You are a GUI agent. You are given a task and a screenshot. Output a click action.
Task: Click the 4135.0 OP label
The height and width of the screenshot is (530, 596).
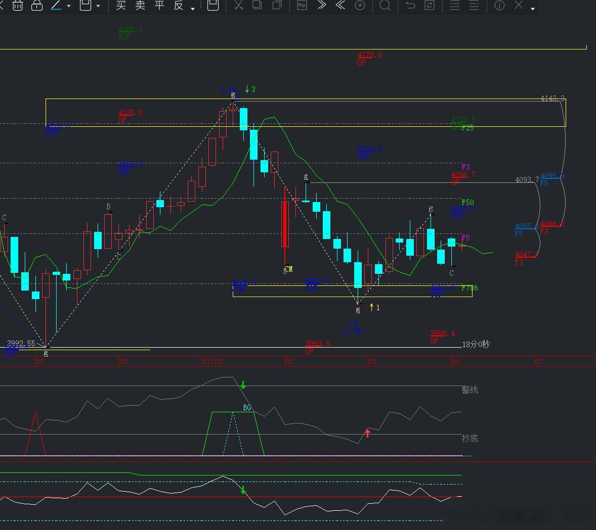click(131, 116)
